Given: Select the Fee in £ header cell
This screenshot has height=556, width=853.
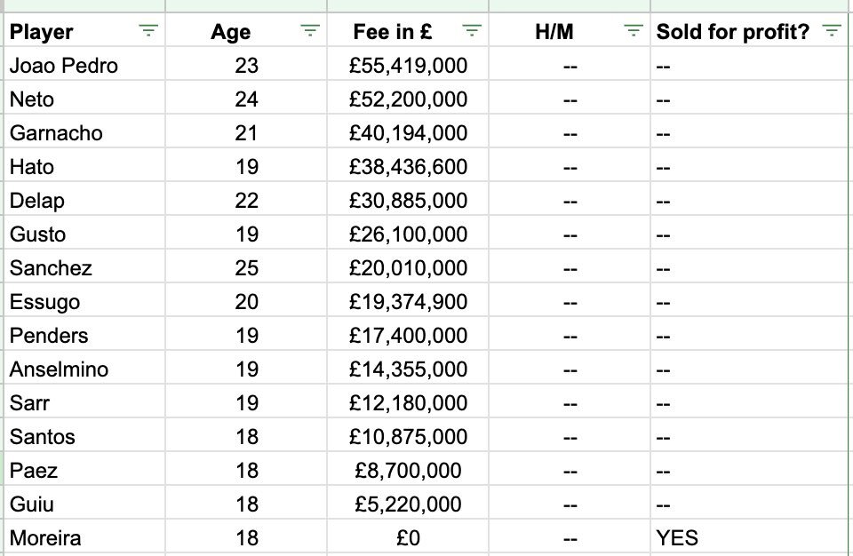Looking at the screenshot, I should [x=408, y=31].
